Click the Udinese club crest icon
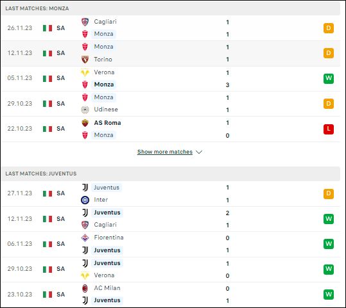 [x=85, y=109]
